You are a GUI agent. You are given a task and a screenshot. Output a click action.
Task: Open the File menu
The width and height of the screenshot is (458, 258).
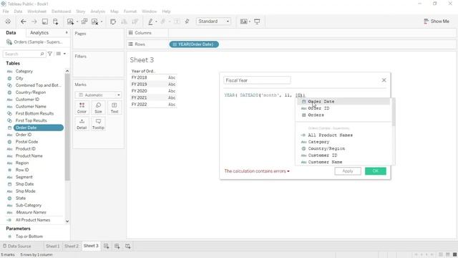(x=6, y=11)
